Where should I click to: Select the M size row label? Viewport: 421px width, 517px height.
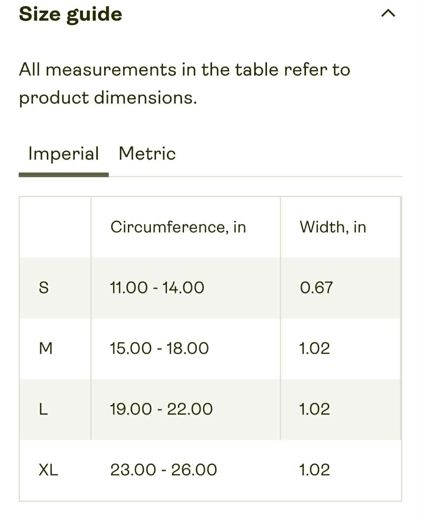tap(46, 348)
